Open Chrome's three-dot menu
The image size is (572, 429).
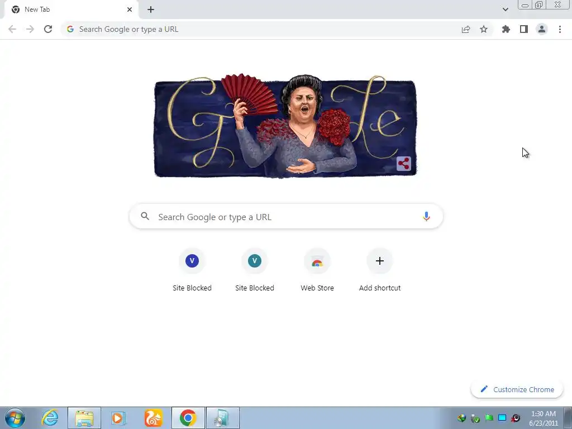(560, 29)
